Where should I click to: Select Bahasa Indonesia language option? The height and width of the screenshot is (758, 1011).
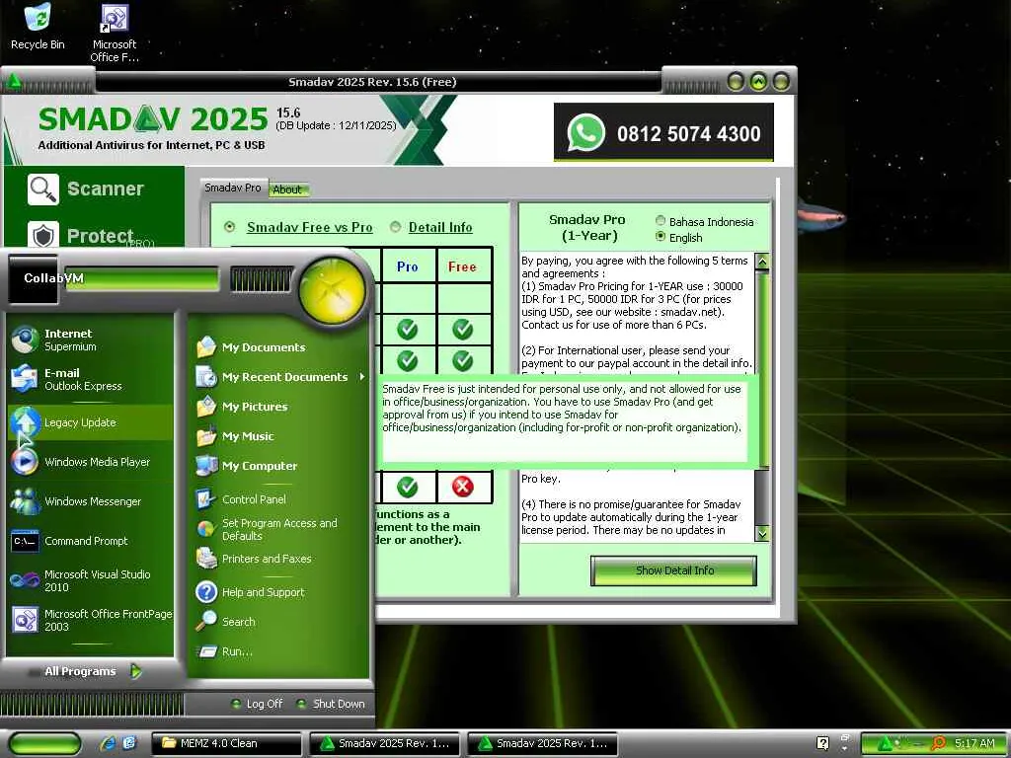click(661, 221)
